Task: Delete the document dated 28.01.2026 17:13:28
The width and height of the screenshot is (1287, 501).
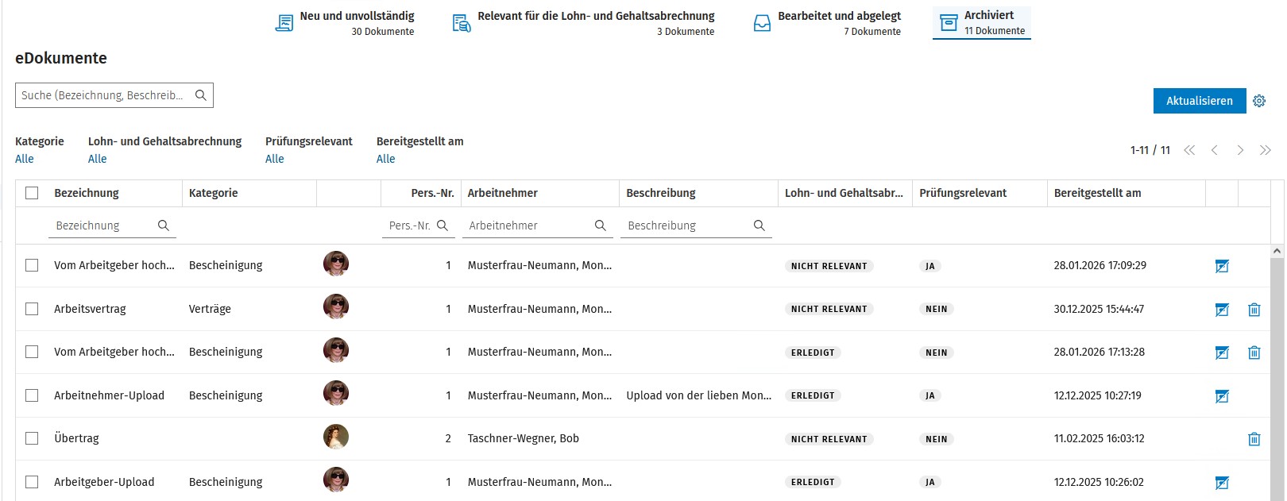Action: [x=1254, y=353]
